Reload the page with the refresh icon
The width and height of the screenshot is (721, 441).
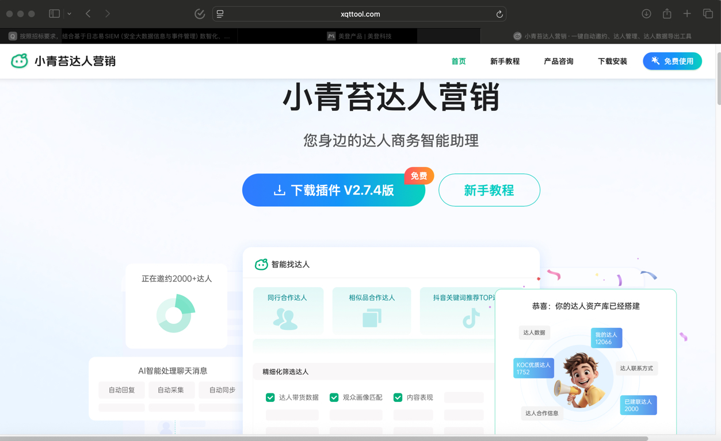pyautogui.click(x=499, y=14)
